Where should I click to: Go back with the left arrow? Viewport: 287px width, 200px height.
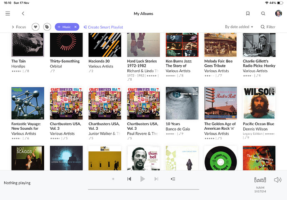tap(23, 14)
